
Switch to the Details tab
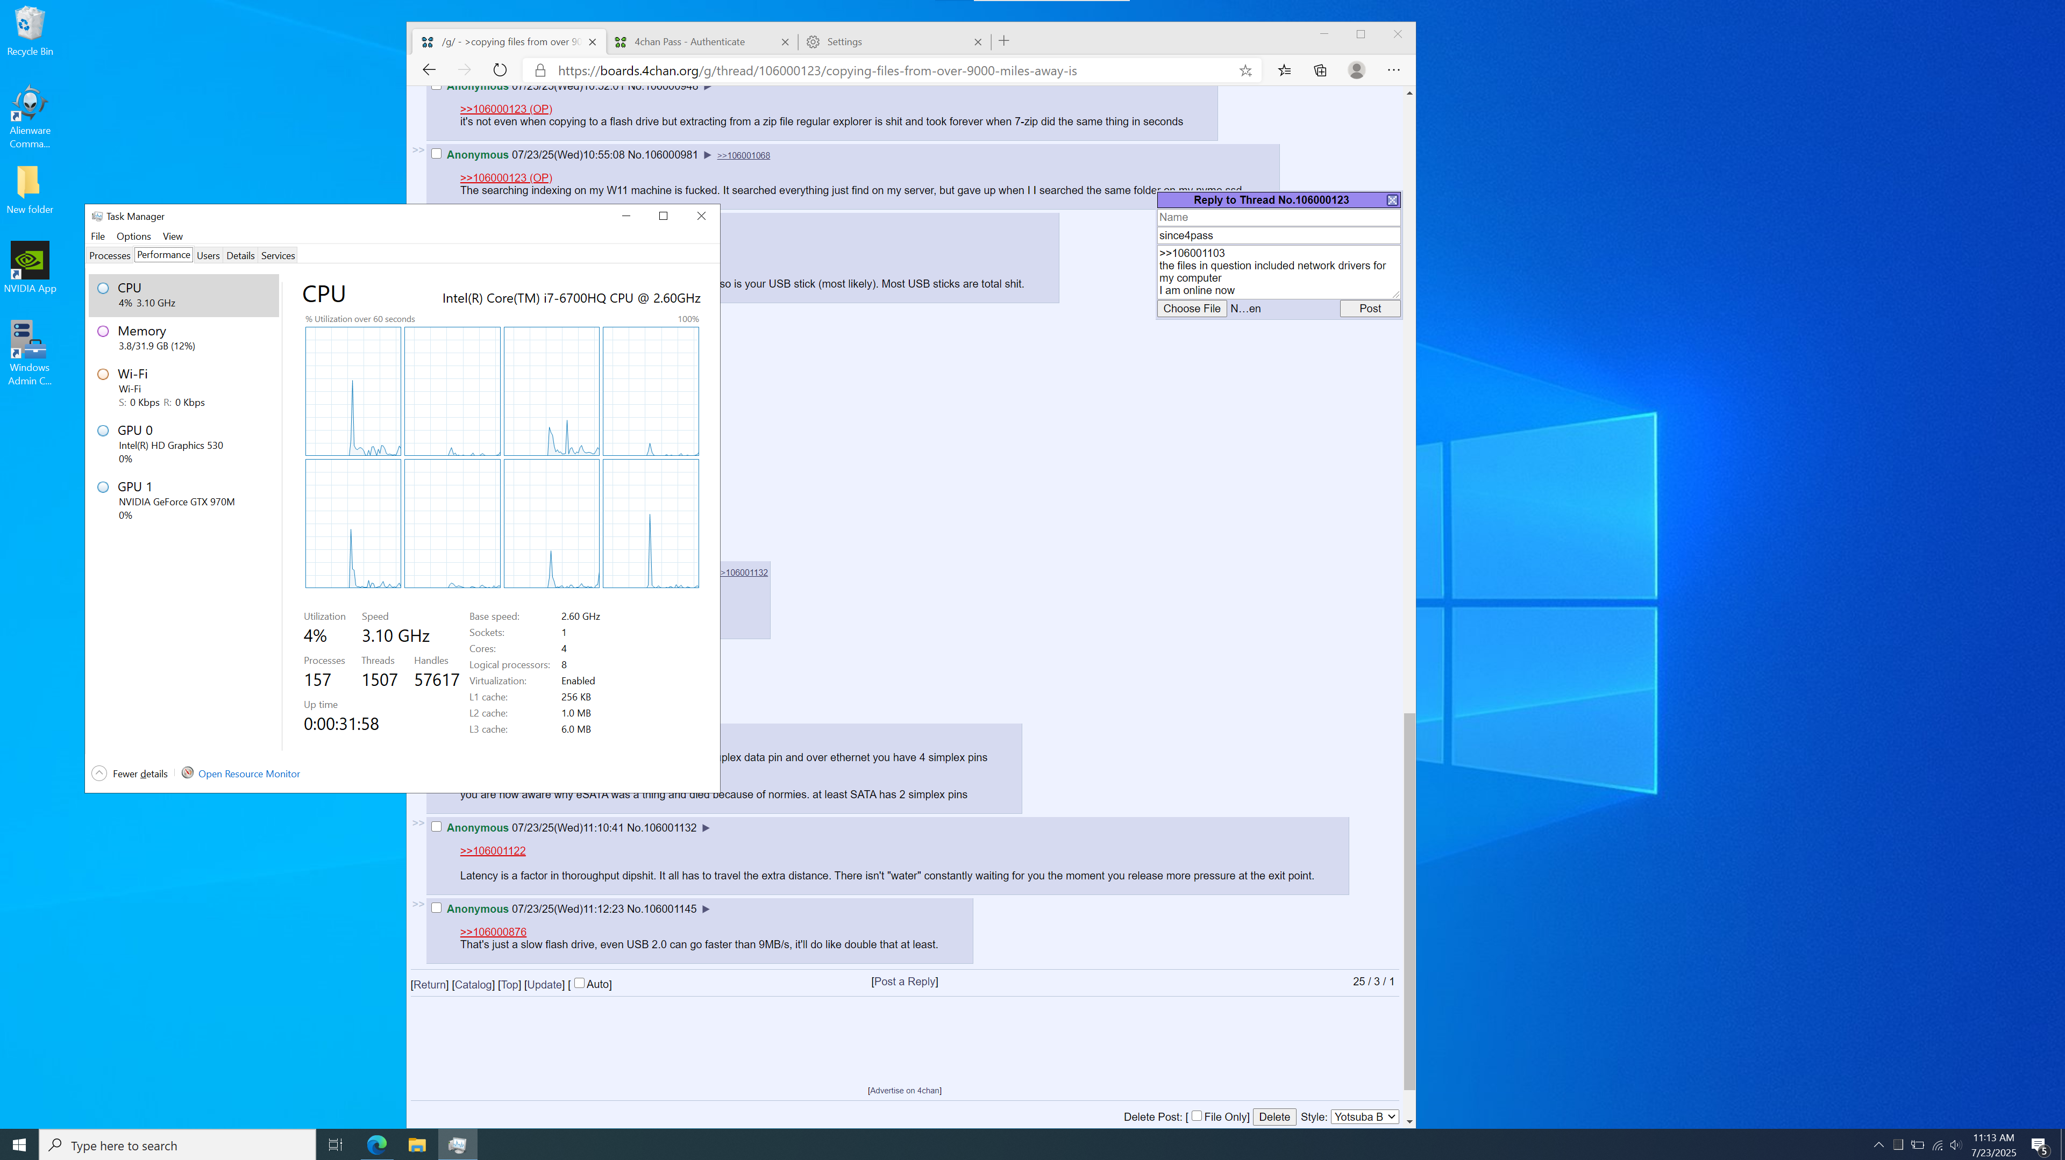click(x=240, y=255)
